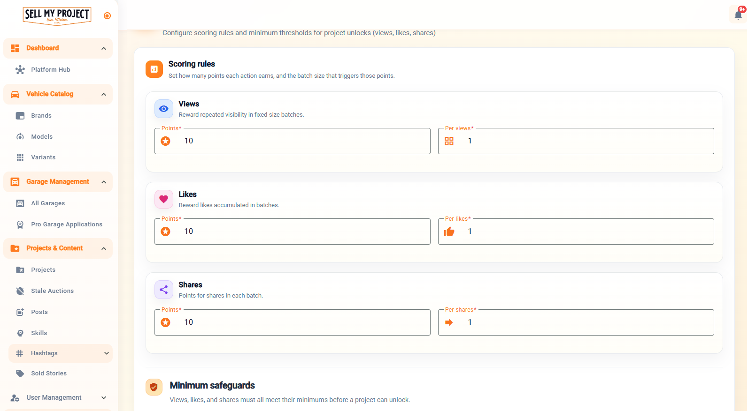
Task: Open the notifications bell icon
Action: tap(738, 15)
